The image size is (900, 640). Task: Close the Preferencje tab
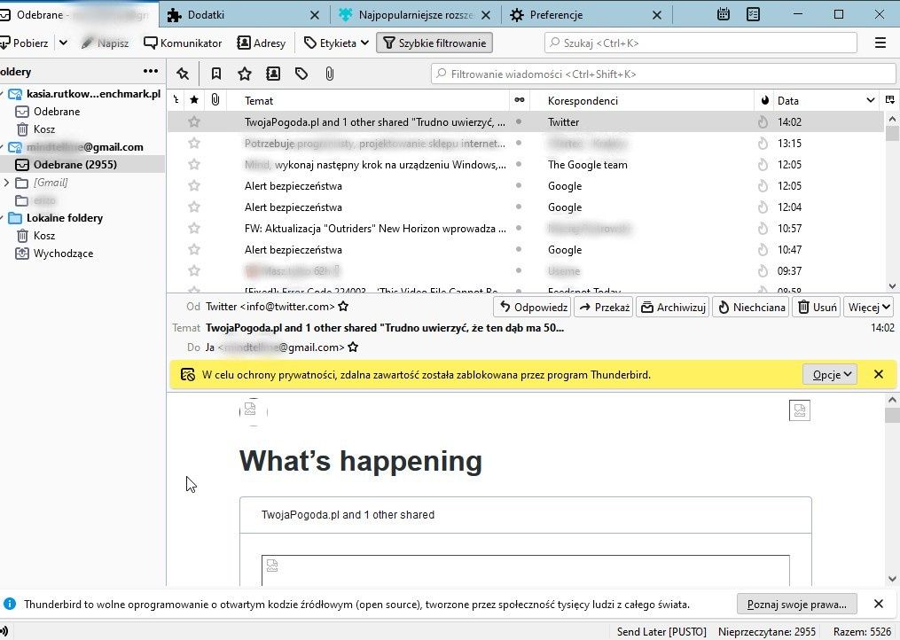657,15
